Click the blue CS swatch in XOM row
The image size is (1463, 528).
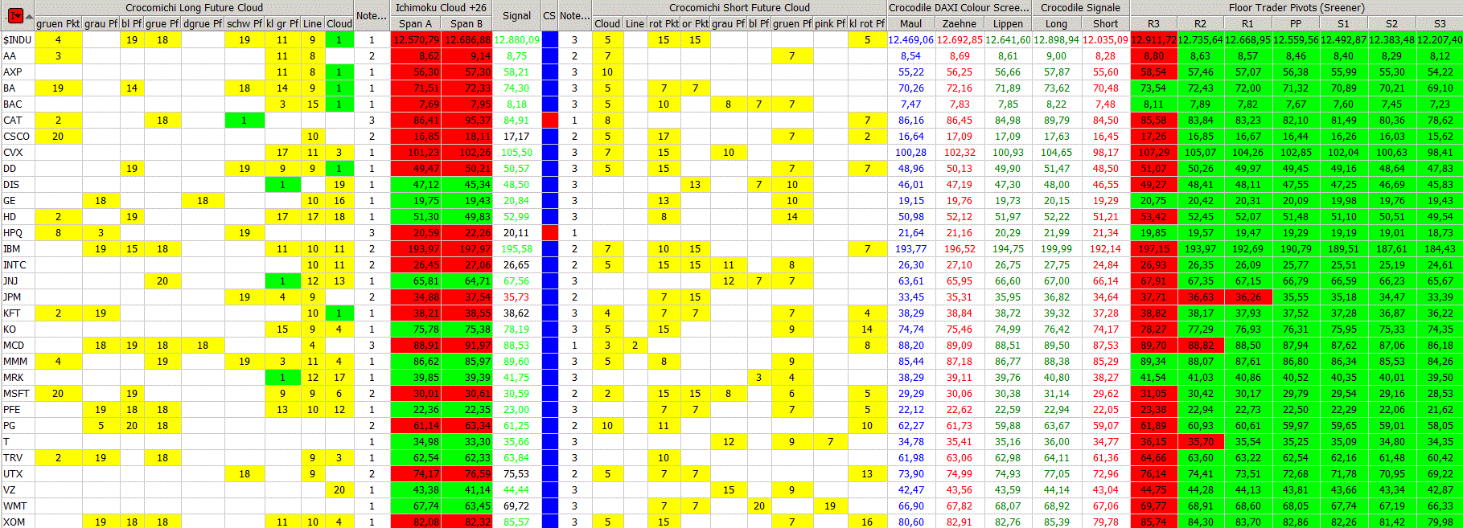549,522
